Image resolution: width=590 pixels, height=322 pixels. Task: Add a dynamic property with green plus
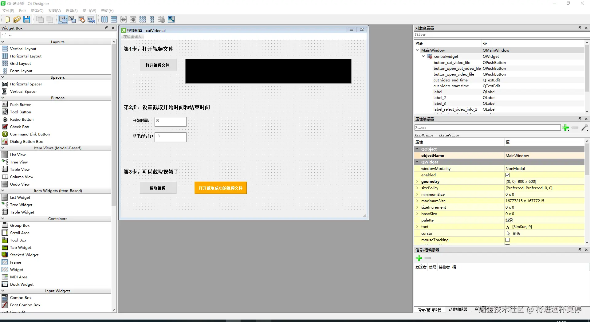(x=565, y=128)
